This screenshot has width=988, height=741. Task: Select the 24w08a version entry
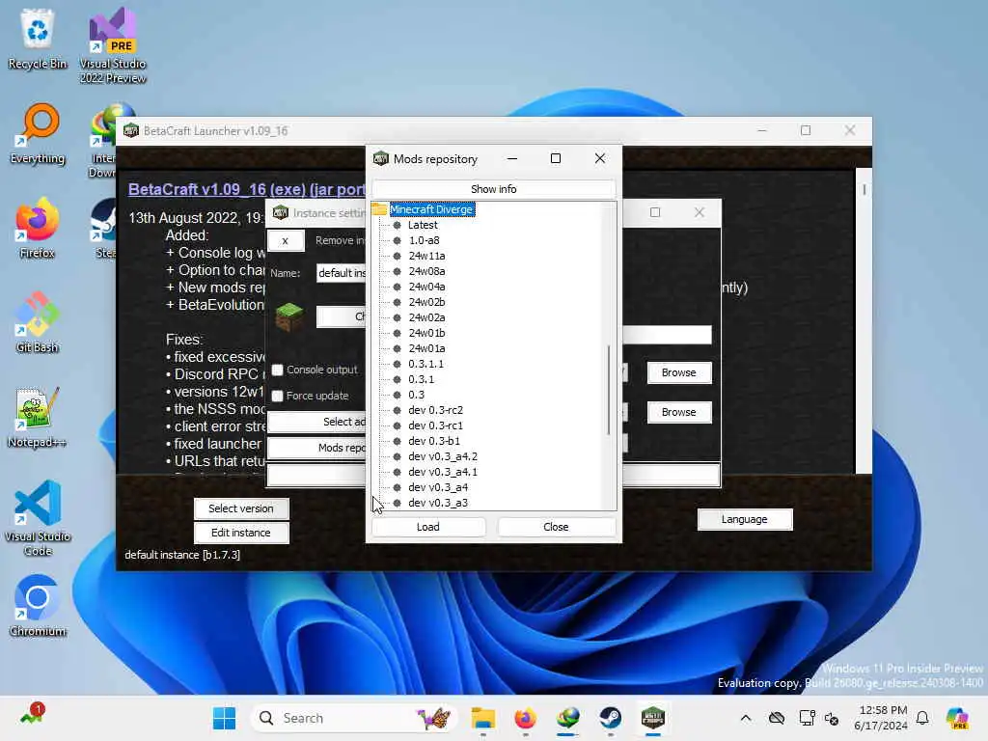(426, 271)
